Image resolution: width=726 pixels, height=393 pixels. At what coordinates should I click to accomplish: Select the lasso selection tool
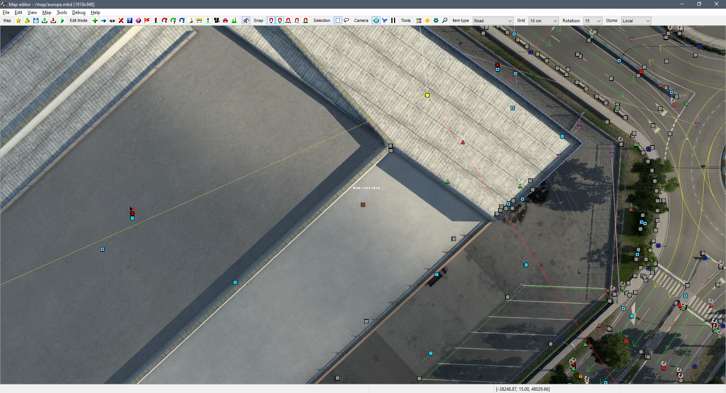pos(346,20)
